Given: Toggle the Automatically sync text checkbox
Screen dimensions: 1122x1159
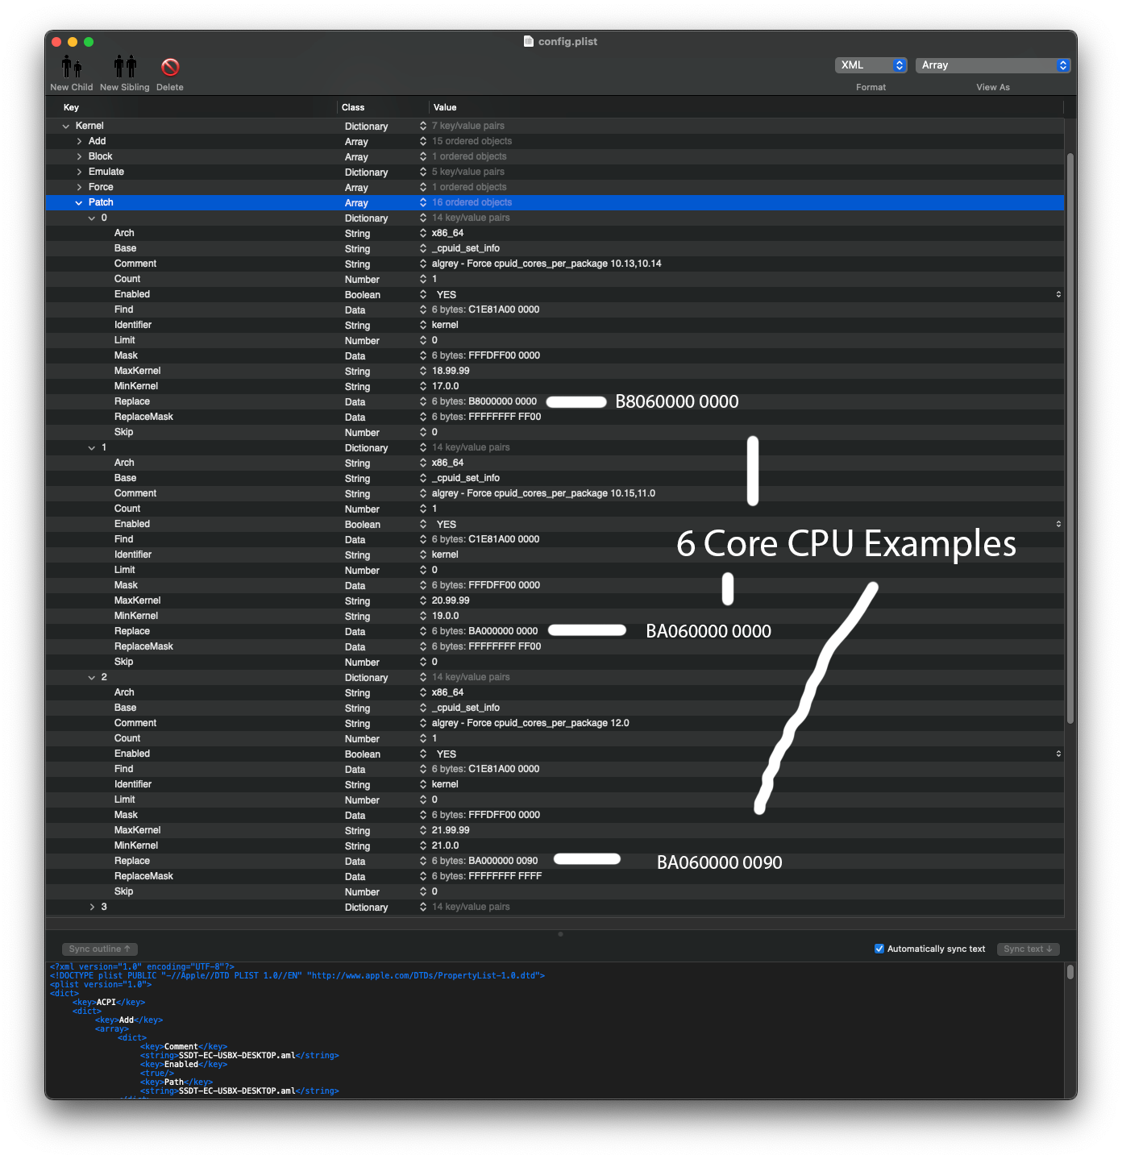Looking at the screenshot, I should point(879,949).
